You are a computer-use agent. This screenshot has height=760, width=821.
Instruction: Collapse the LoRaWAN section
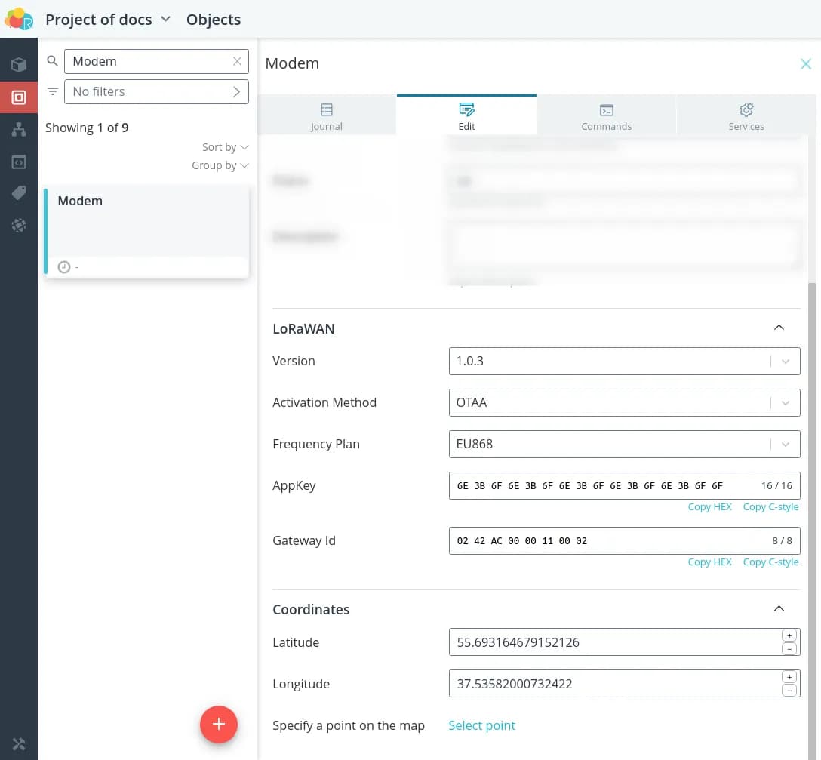[x=779, y=328]
